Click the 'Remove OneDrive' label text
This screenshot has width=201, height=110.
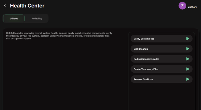pyautogui.click(x=143, y=79)
